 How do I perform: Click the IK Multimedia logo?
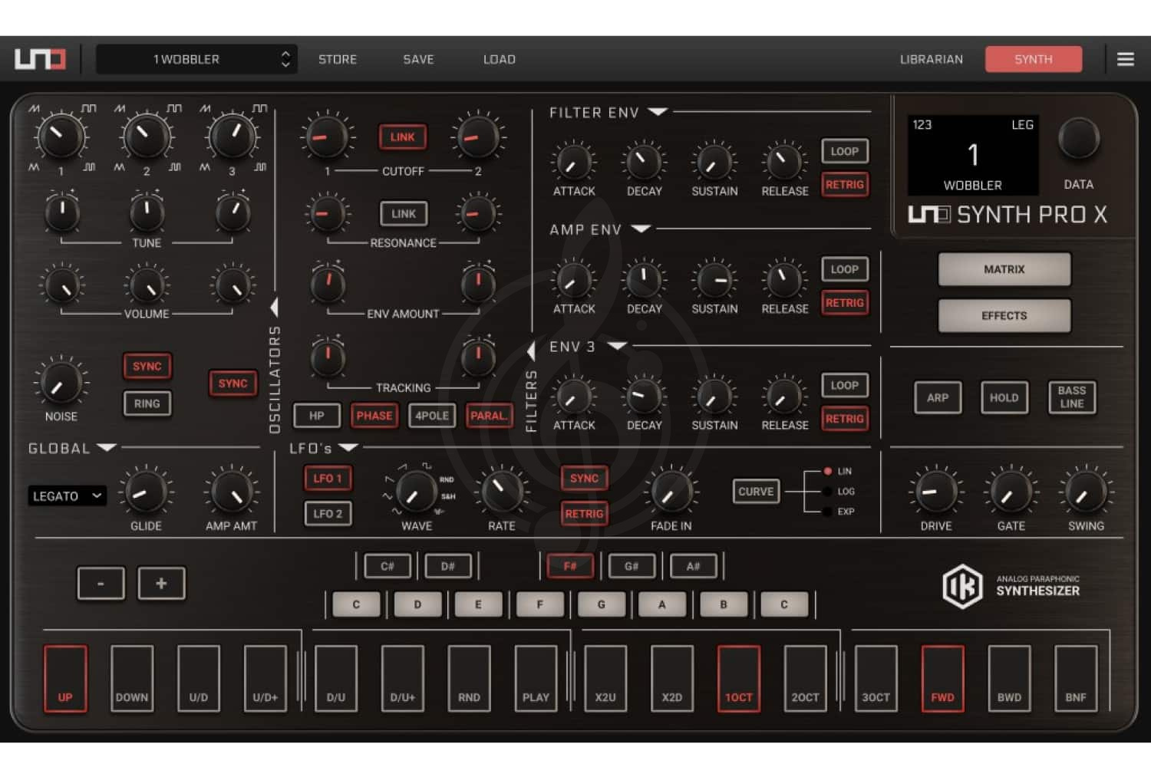coord(961,585)
